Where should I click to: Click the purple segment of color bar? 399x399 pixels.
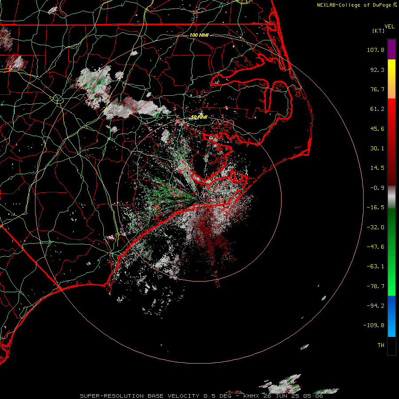[x=391, y=50]
